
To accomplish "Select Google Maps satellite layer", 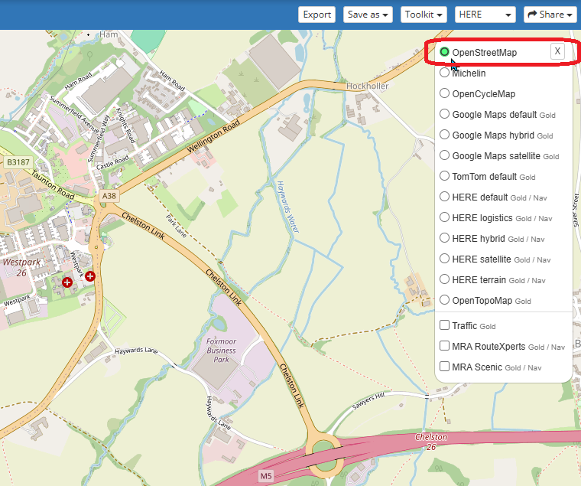I will click(x=444, y=155).
